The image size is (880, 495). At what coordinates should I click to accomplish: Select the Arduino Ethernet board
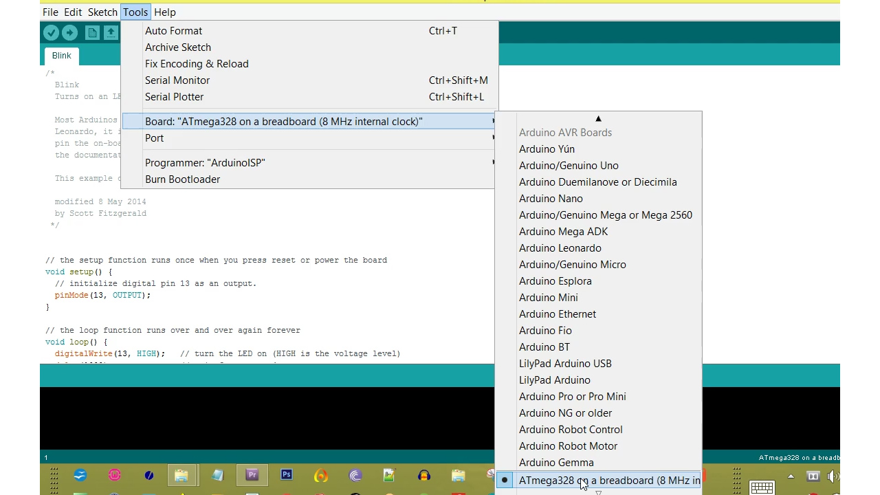598,314
